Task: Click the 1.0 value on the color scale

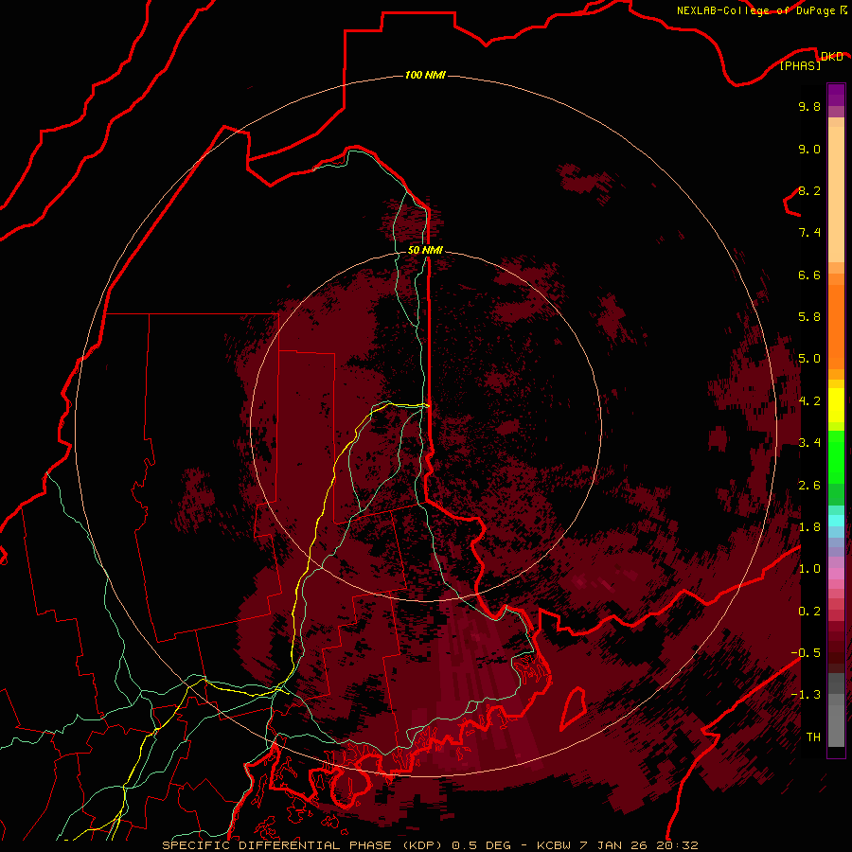Action: click(809, 569)
